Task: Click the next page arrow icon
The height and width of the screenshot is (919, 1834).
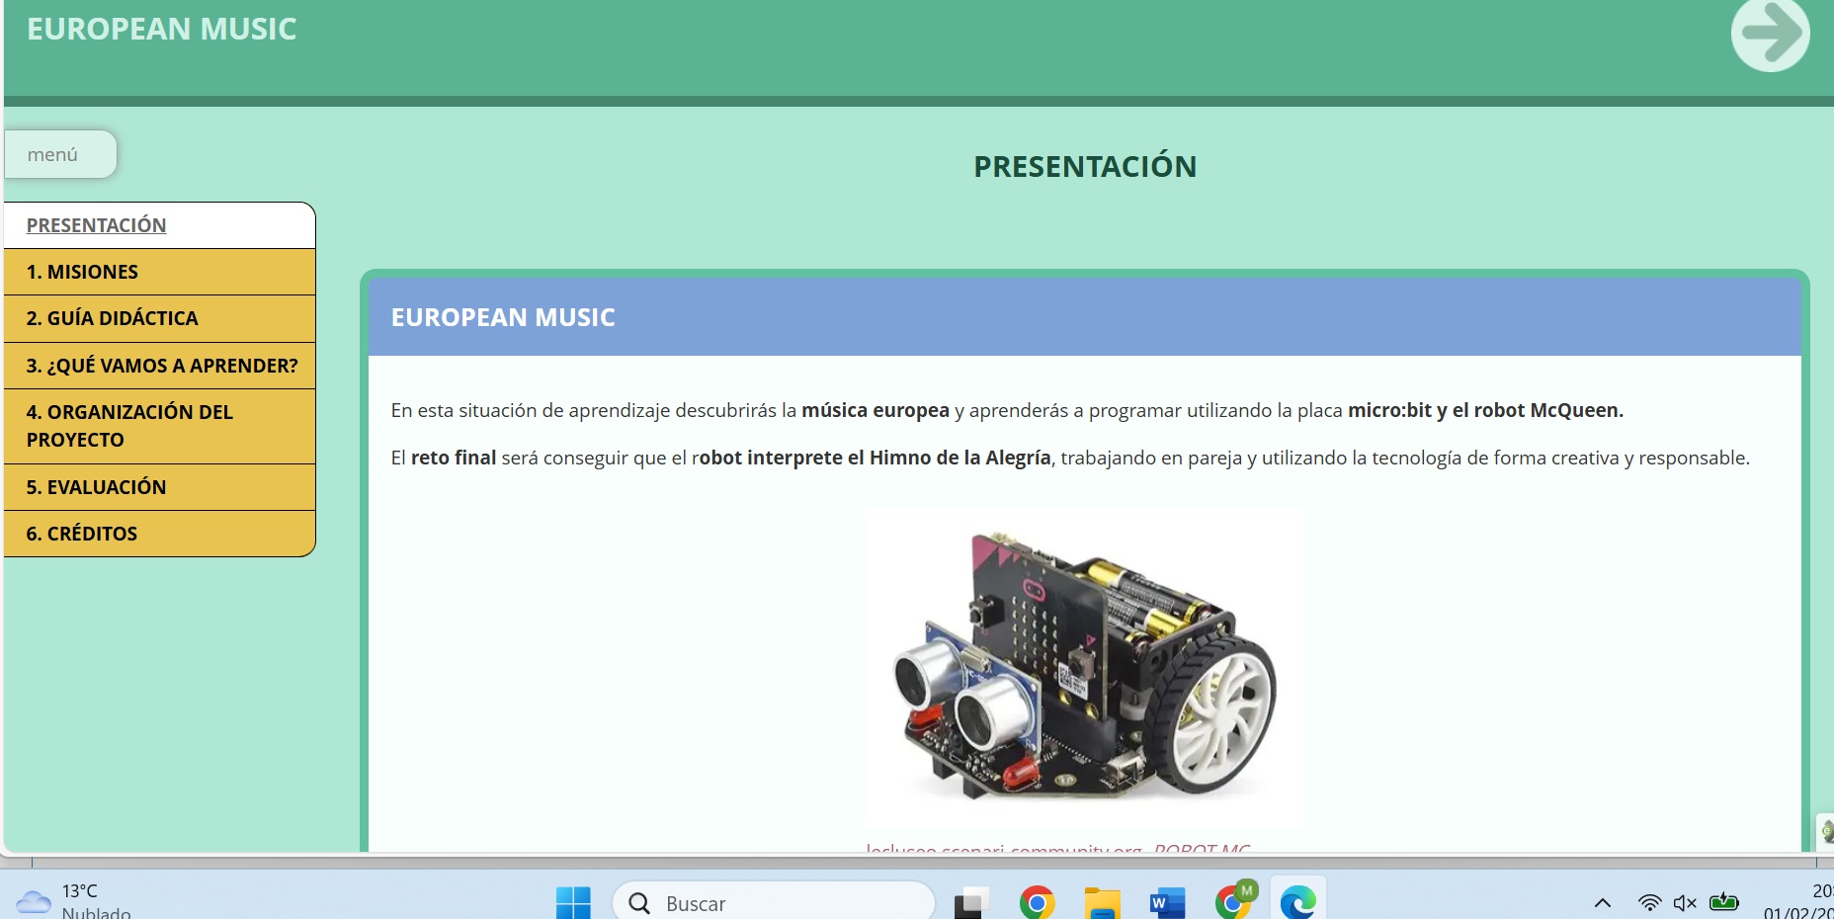Action: (1770, 35)
